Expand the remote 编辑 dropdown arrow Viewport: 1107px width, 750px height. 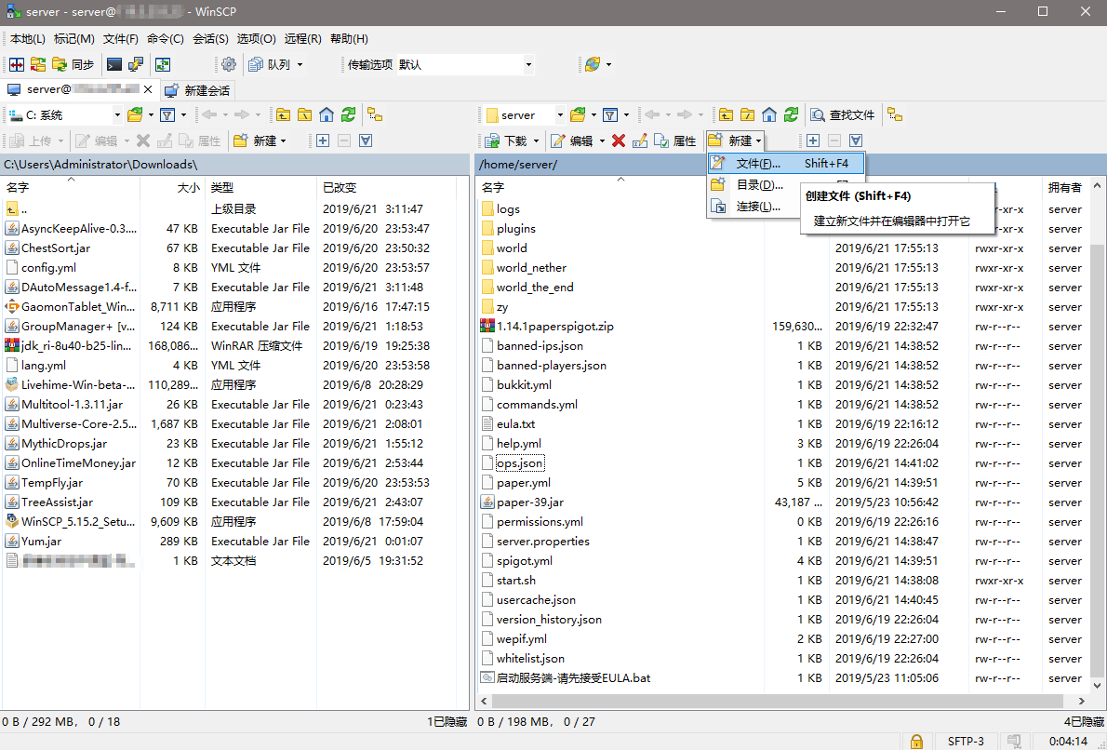coord(602,141)
